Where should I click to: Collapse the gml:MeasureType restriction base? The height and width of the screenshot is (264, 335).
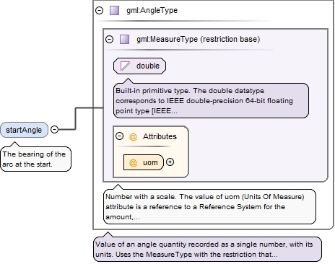[x=110, y=39]
